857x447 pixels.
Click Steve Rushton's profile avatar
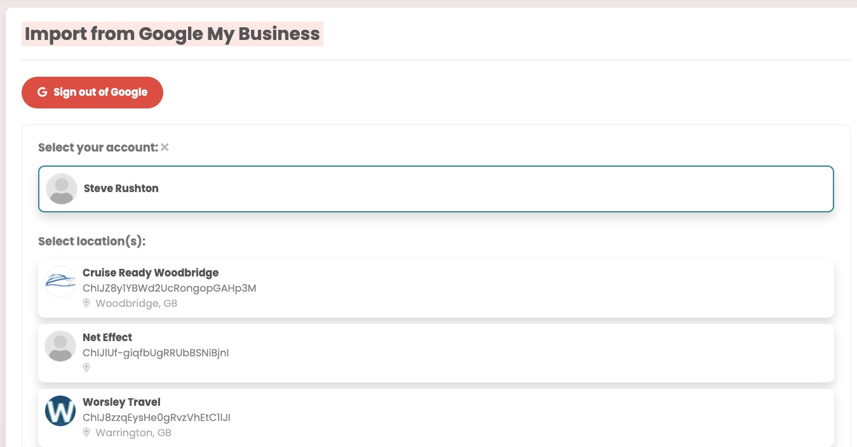point(62,189)
